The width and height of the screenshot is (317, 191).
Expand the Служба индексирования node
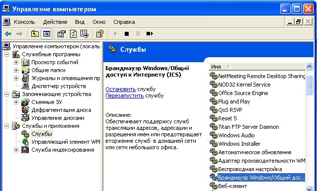pos(16,150)
